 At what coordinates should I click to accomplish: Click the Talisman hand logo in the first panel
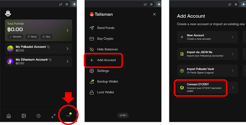8,13
